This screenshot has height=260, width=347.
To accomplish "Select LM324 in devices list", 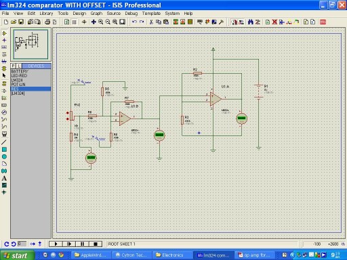I will [30, 80].
